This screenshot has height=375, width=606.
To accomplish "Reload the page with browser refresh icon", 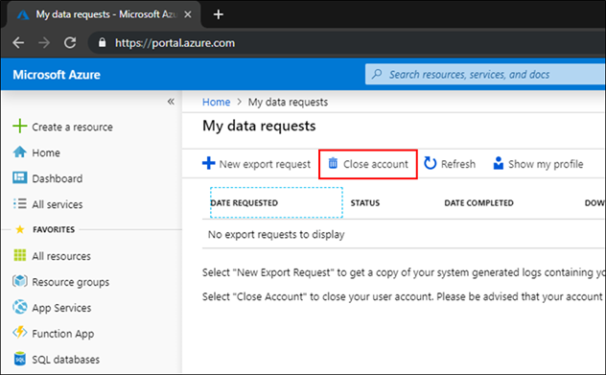I will (70, 42).
